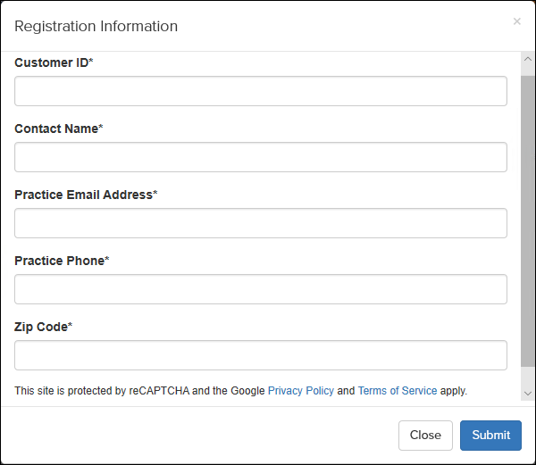Click the scrollbar down arrow

pos(528,393)
